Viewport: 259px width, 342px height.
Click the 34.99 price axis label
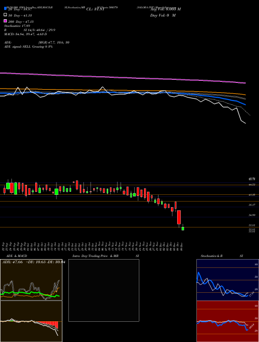pos(252,215)
